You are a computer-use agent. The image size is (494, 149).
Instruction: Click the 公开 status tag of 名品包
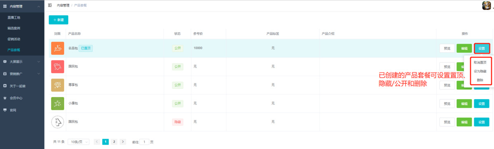coord(177,48)
